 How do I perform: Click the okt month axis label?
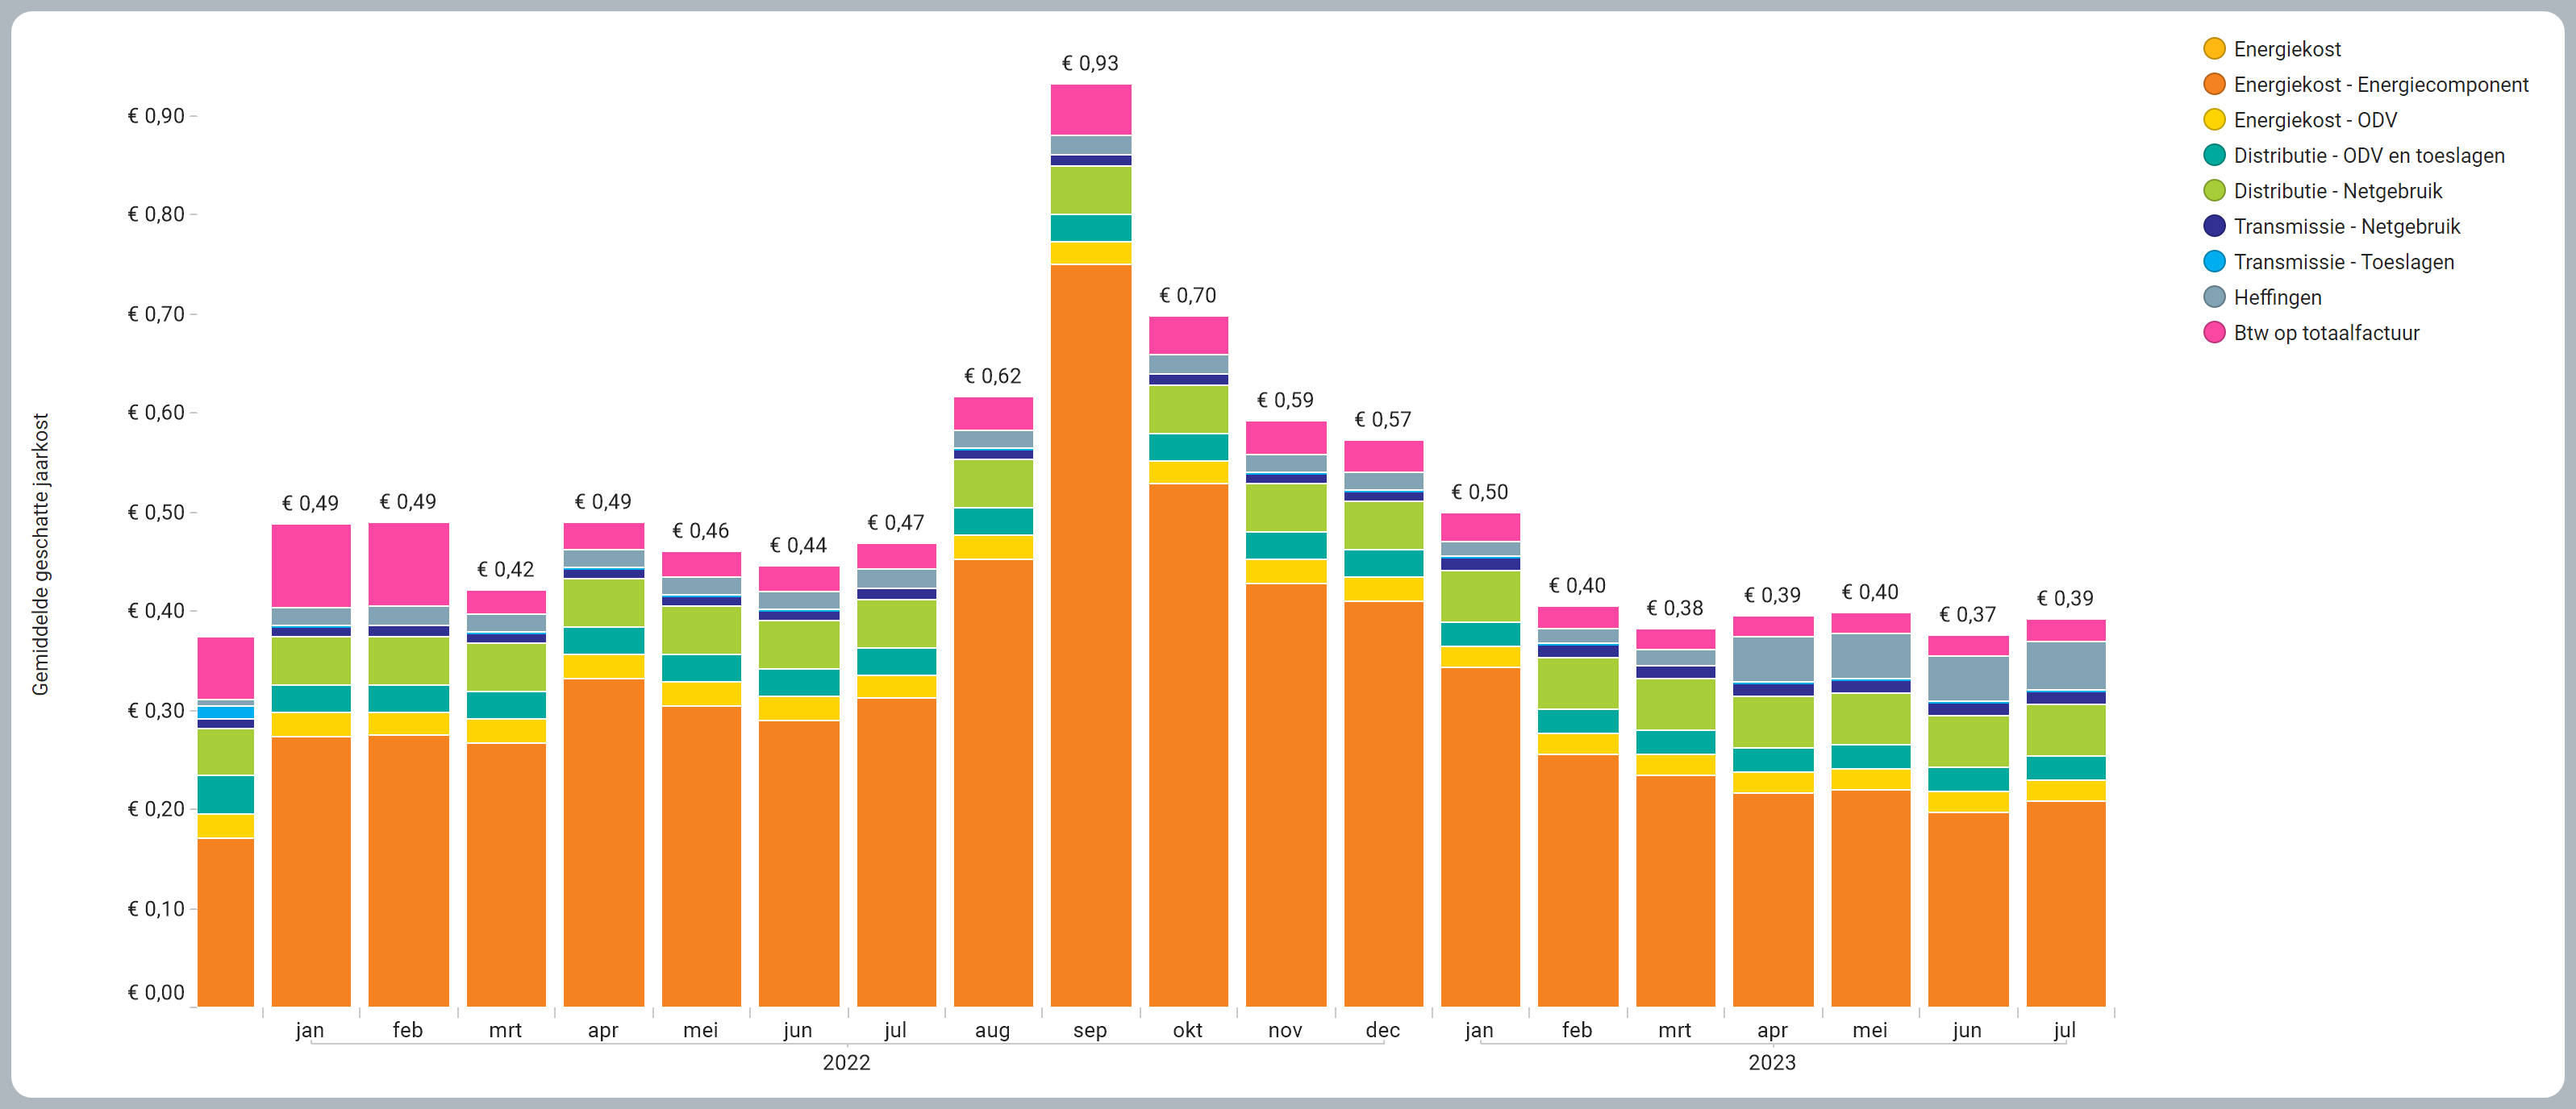click(x=1188, y=1030)
